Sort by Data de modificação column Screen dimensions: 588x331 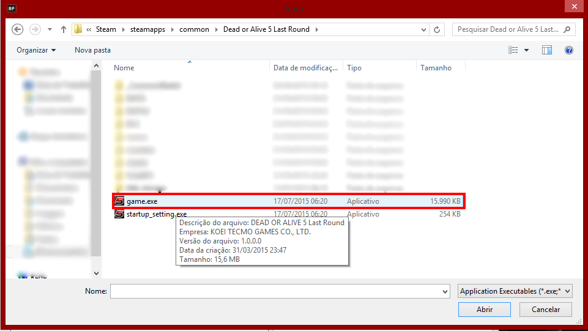pos(305,68)
